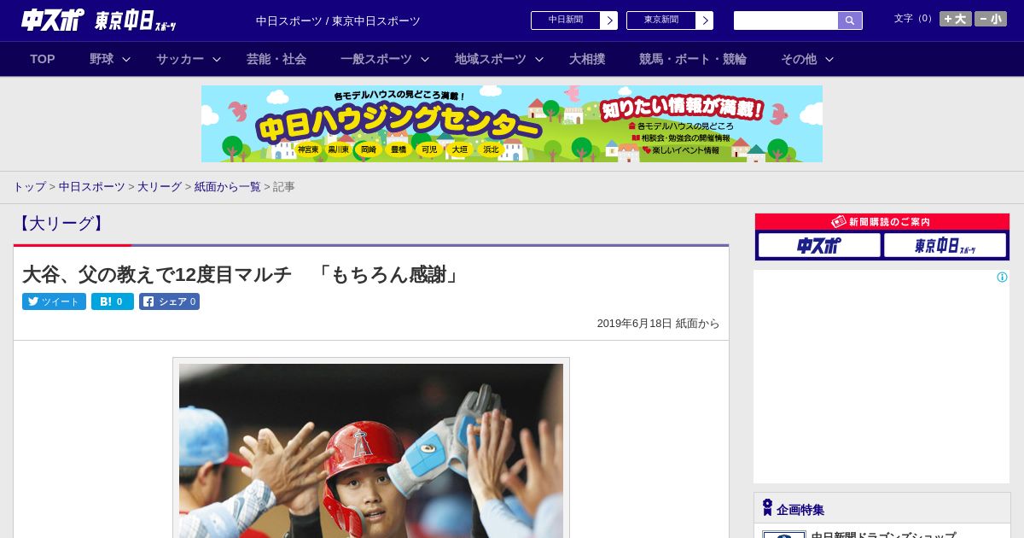Click arrow next to 東京新聞
Viewport: 1024px width, 538px height.
tap(705, 20)
